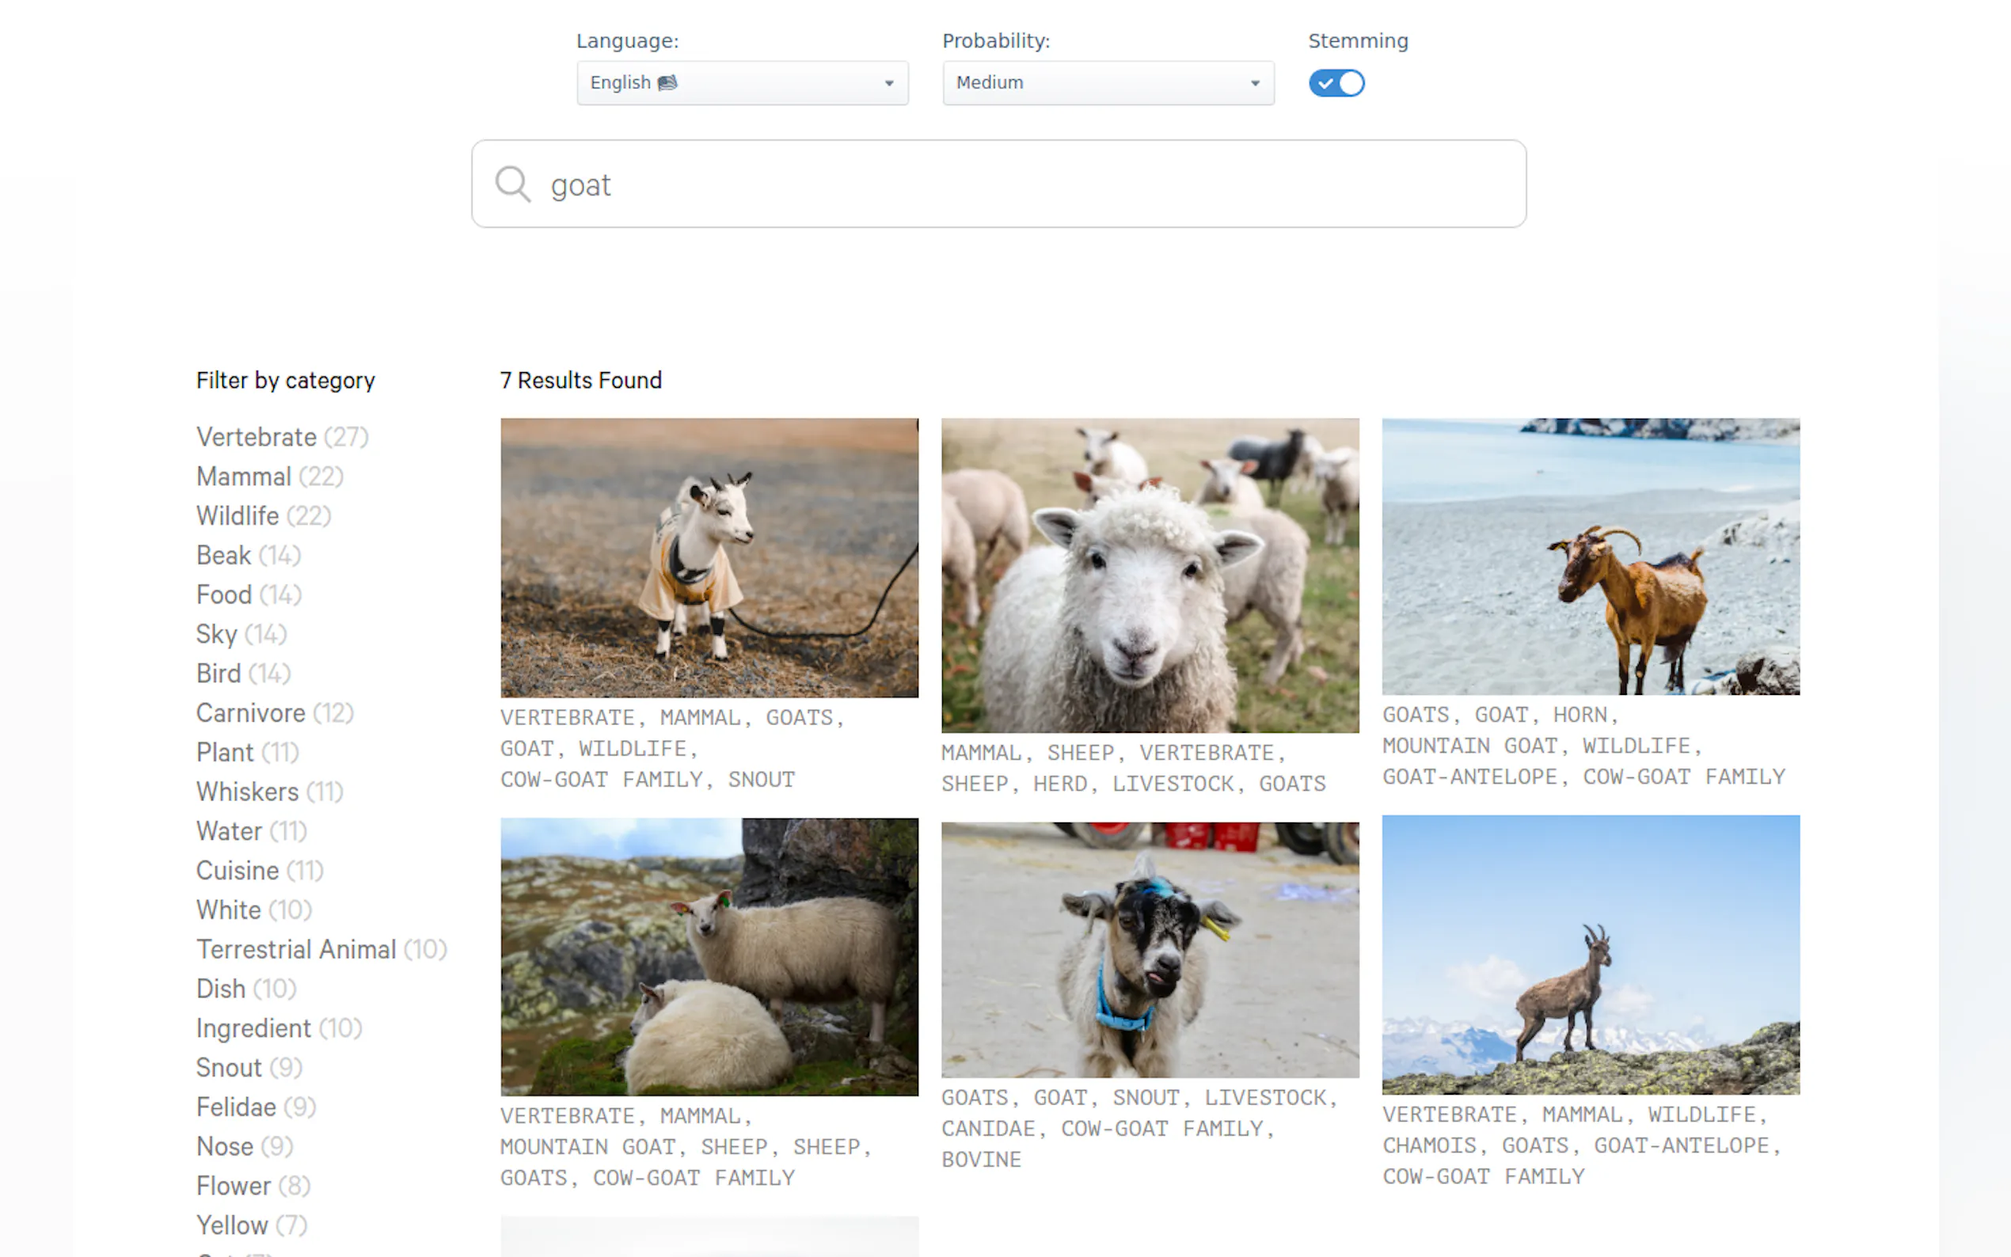Filter by the Wildlife category
The height and width of the screenshot is (1257, 2011).
(238, 516)
